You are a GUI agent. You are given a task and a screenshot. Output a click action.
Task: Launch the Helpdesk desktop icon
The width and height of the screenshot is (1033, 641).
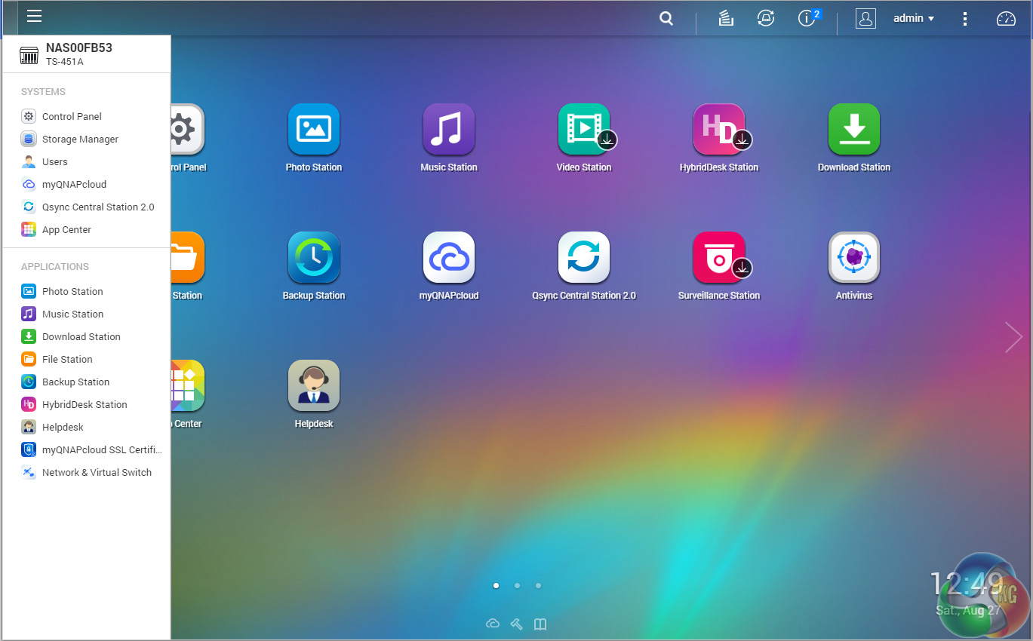click(313, 385)
